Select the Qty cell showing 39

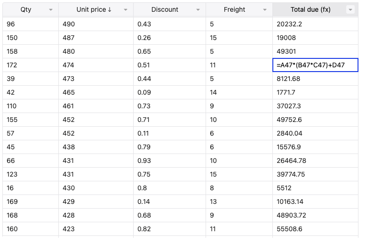pyautogui.click(x=31, y=79)
